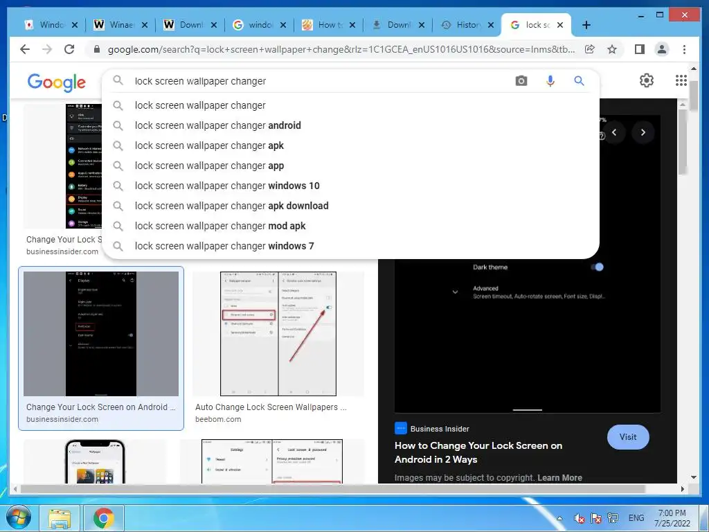Screen dimensions: 709x532
Task: Show next image in preview panel
Action: pos(643,132)
